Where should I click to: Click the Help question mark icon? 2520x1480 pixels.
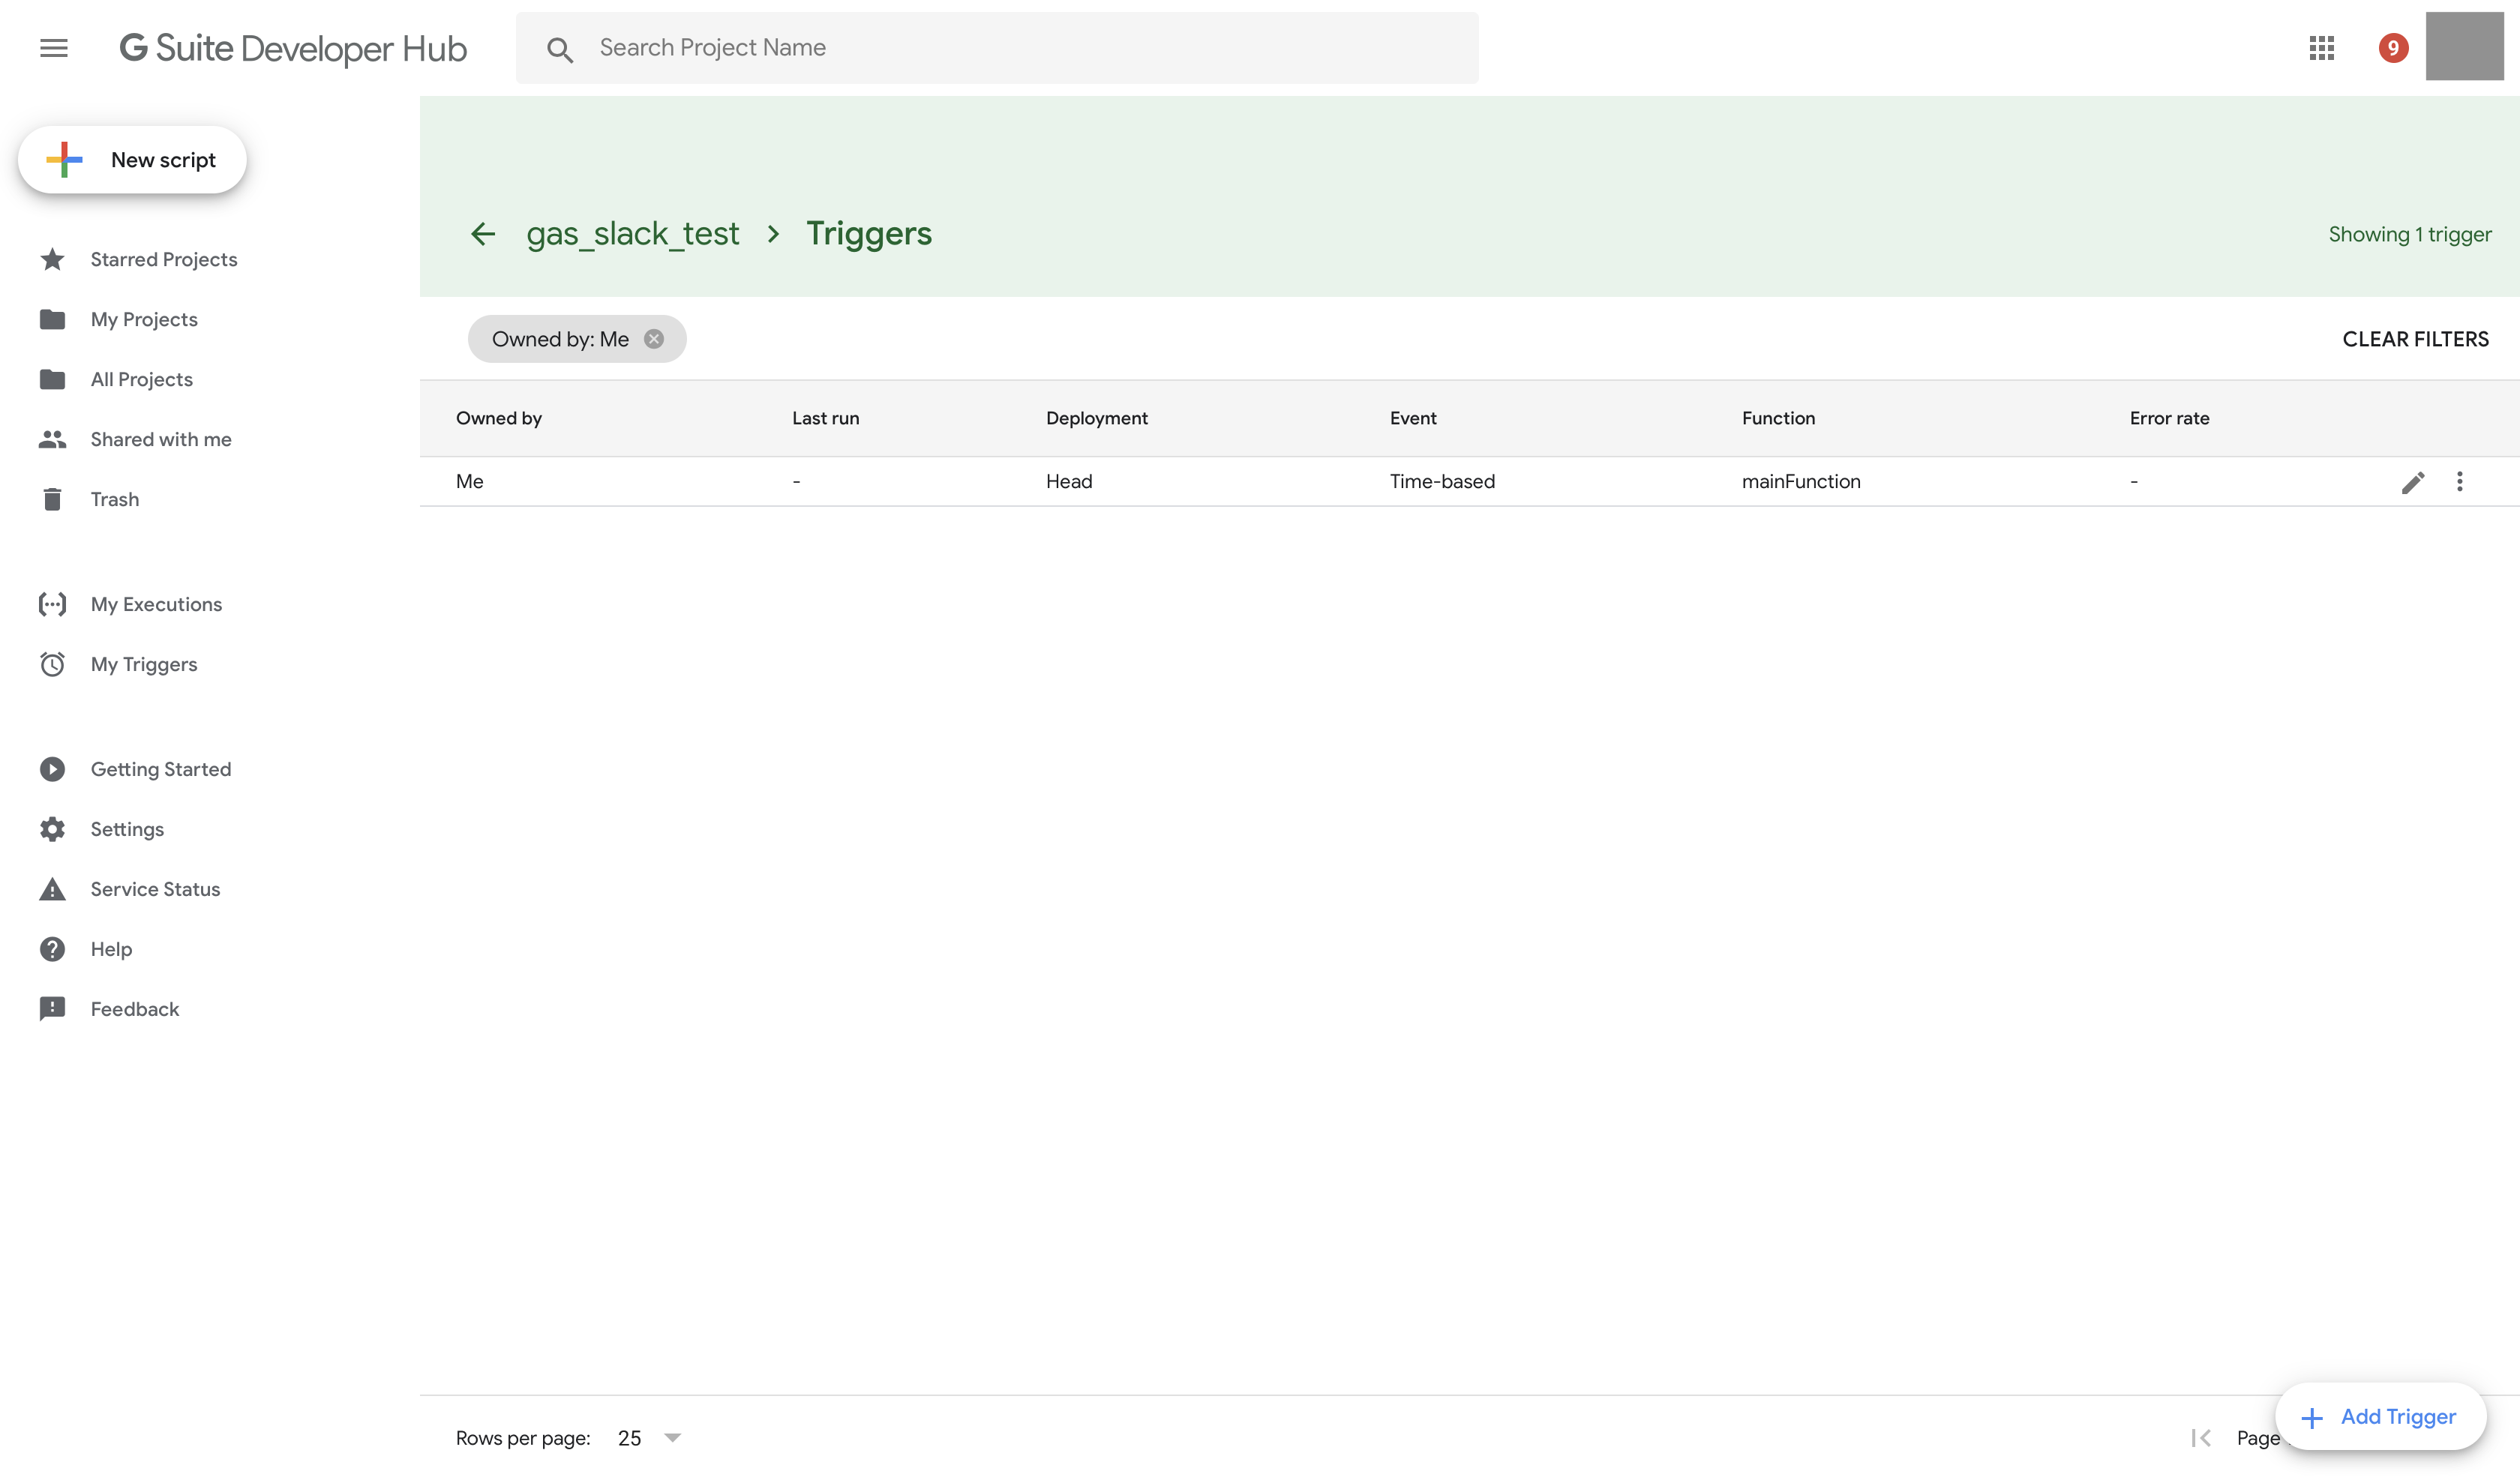(x=52, y=949)
